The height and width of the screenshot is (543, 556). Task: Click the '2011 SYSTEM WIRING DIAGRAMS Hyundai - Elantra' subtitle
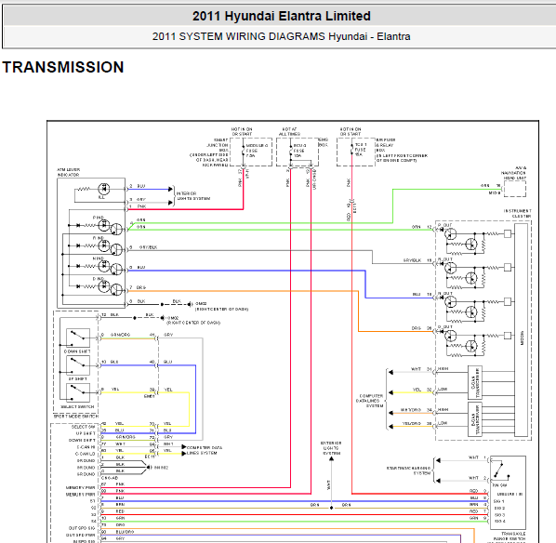(x=281, y=36)
